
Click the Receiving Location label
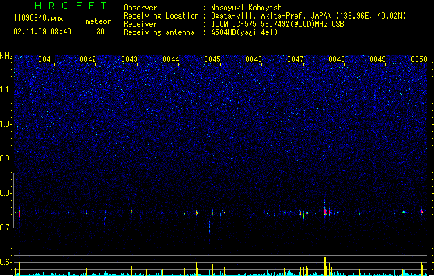point(161,16)
